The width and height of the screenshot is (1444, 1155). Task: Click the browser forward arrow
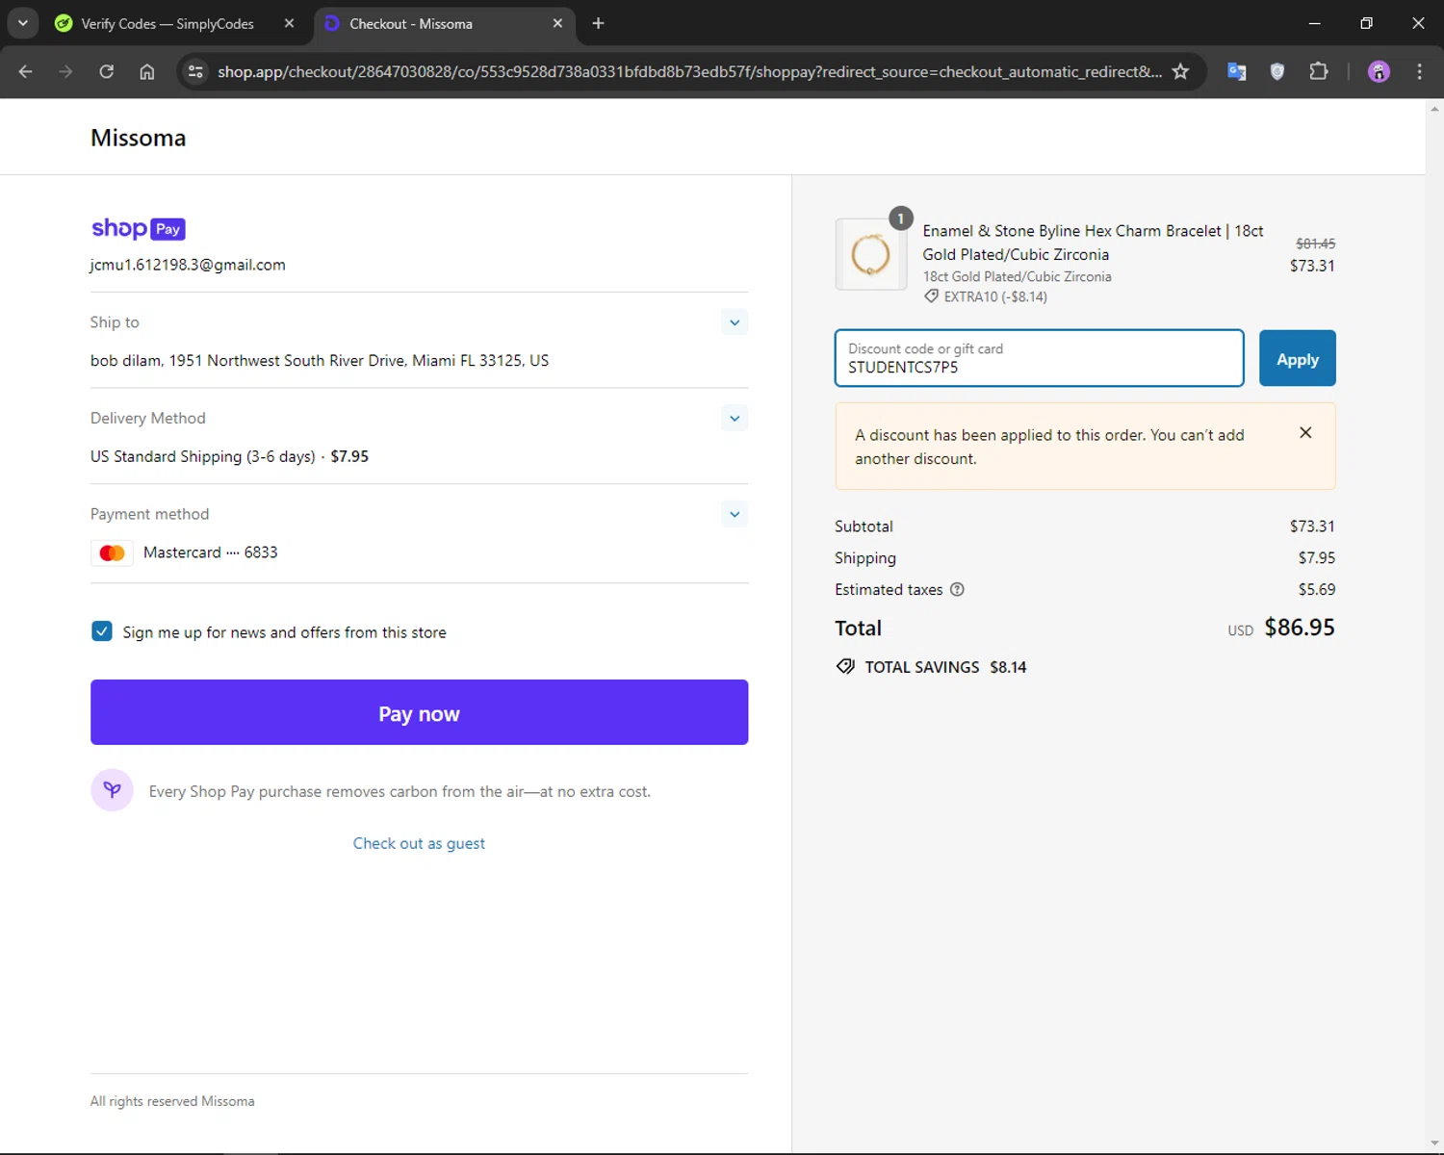coord(65,71)
